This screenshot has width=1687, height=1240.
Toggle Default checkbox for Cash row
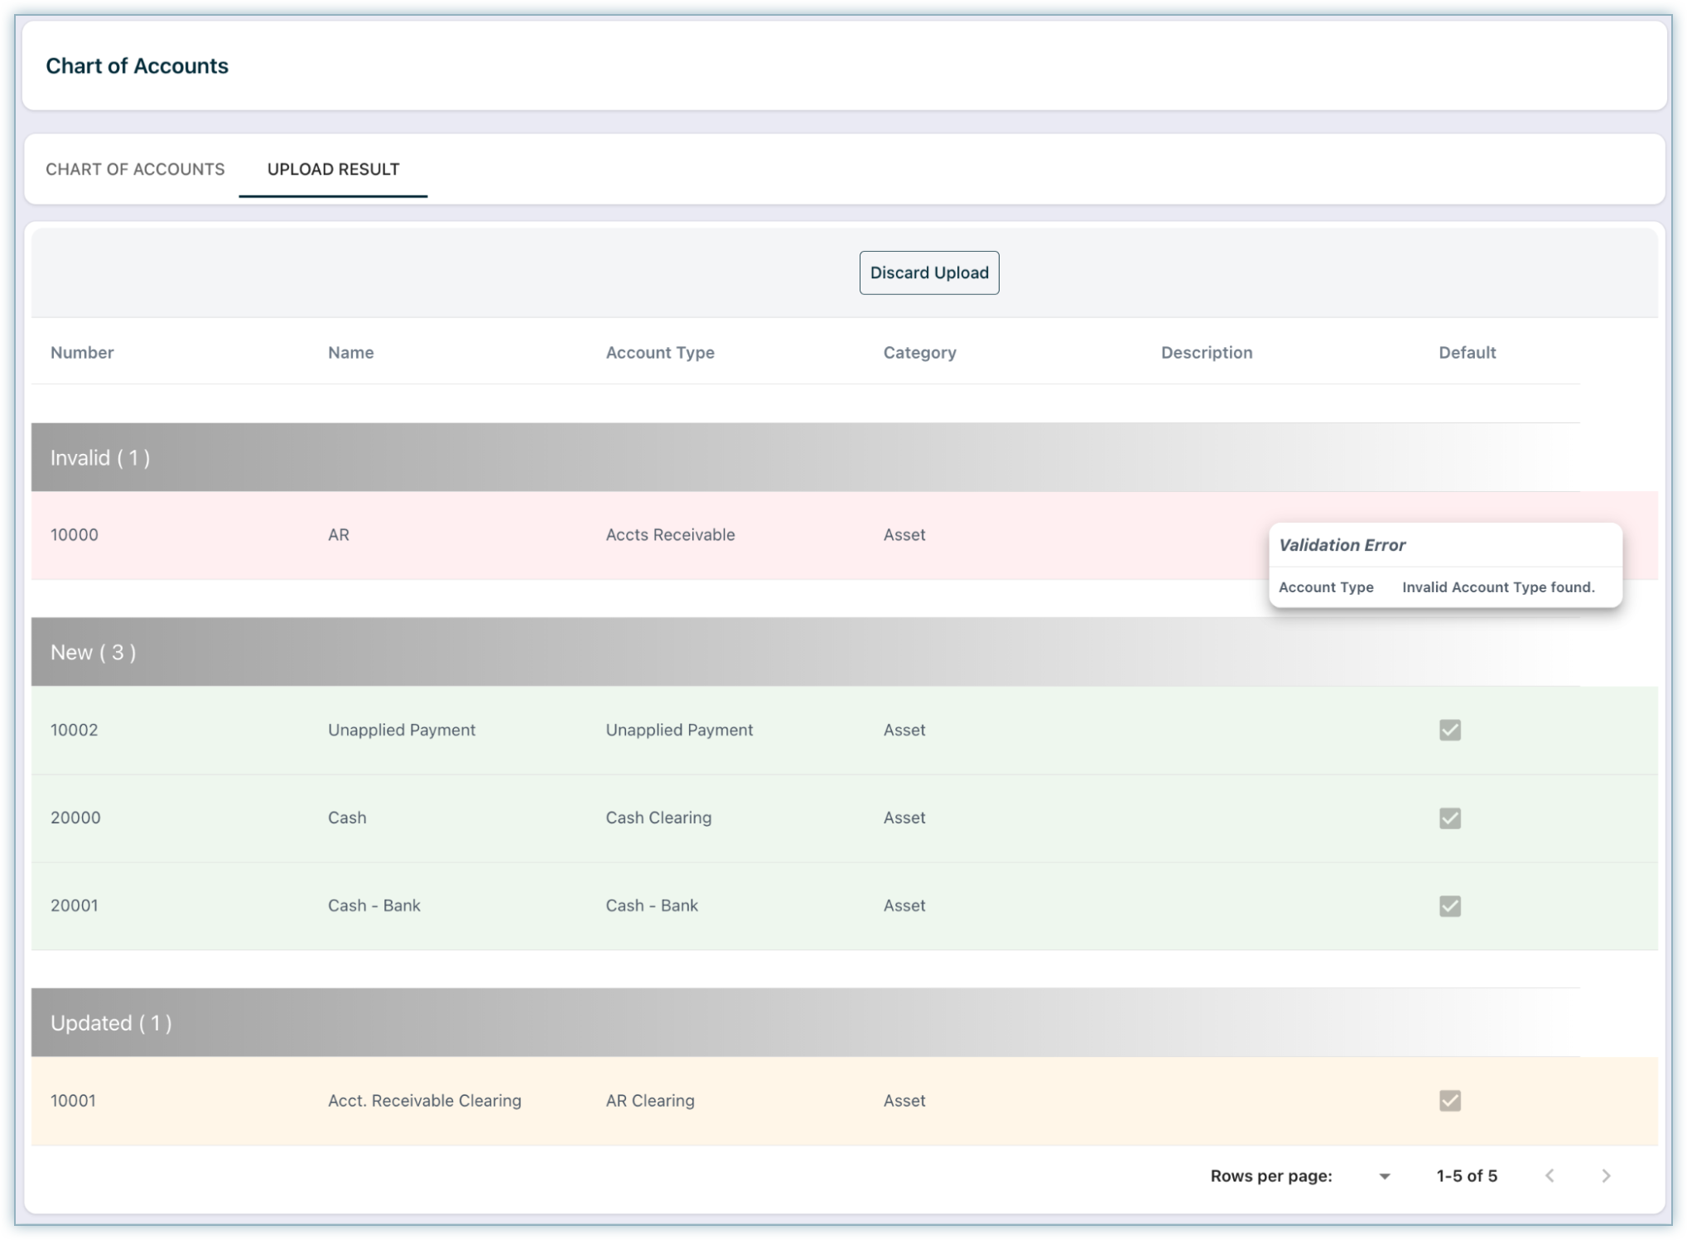[1449, 818]
